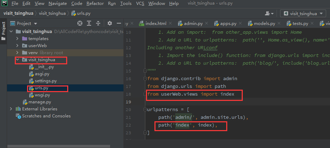Open the Window menu
The width and height of the screenshot is (330, 148).
click(x=157, y=4)
